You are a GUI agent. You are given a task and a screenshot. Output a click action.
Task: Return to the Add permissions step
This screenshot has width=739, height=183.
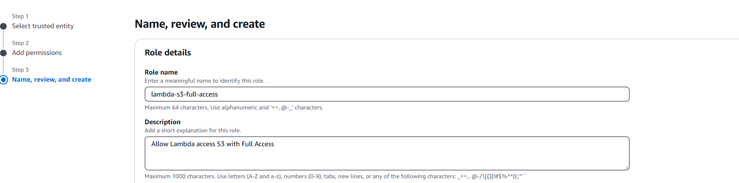(x=37, y=53)
